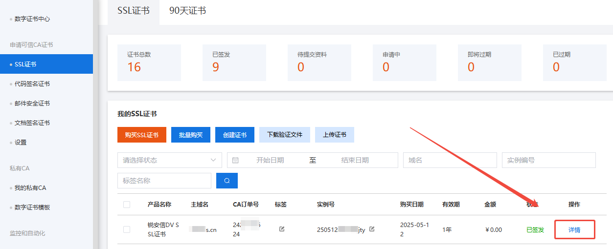Toggle the select-all checkbox in table header

click(x=127, y=205)
